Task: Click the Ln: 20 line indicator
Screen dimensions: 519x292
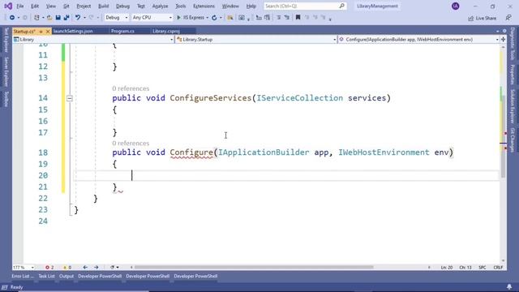Action: 447,267
